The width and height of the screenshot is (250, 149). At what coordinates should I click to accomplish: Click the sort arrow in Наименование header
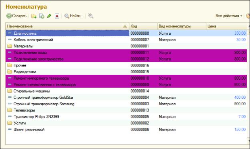pos(125,26)
